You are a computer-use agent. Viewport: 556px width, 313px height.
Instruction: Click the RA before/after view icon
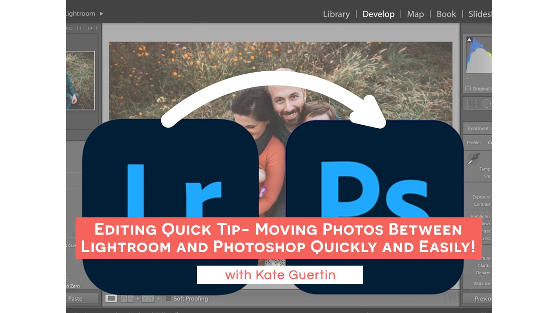(x=127, y=299)
